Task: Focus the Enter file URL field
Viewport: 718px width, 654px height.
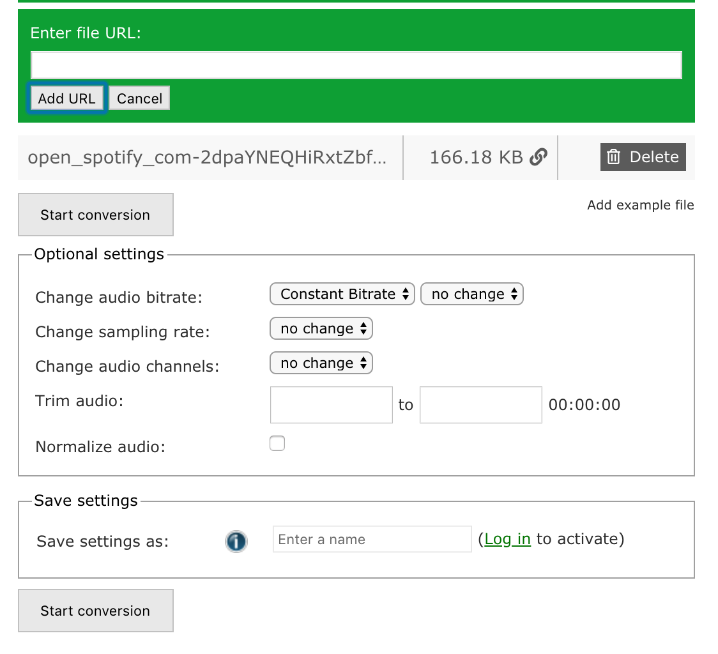Action: [356, 65]
